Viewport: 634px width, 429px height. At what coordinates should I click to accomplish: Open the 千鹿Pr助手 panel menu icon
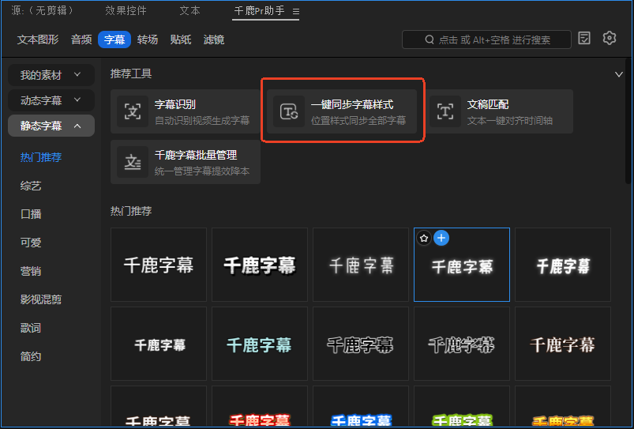click(296, 12)
